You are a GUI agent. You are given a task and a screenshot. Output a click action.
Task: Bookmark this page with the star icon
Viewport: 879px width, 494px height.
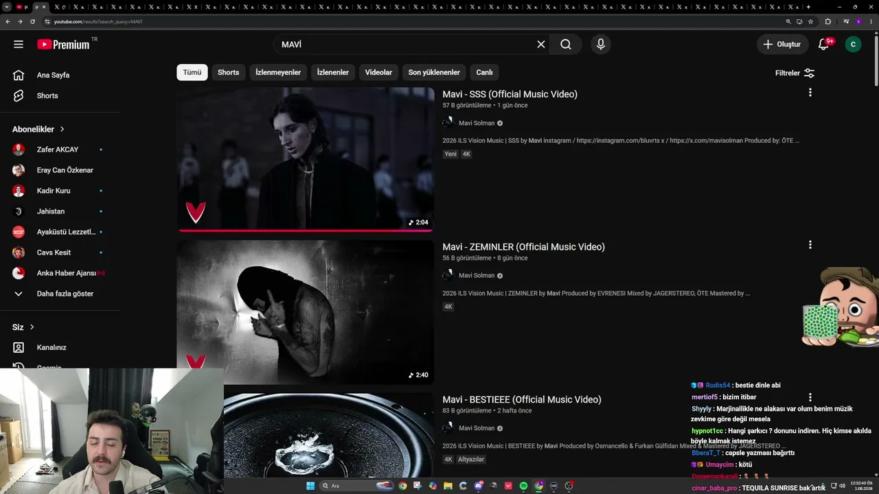coord(810,21)
